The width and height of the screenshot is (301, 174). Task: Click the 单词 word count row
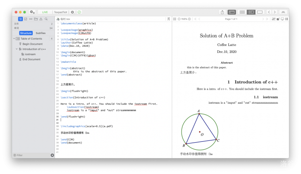33,28
